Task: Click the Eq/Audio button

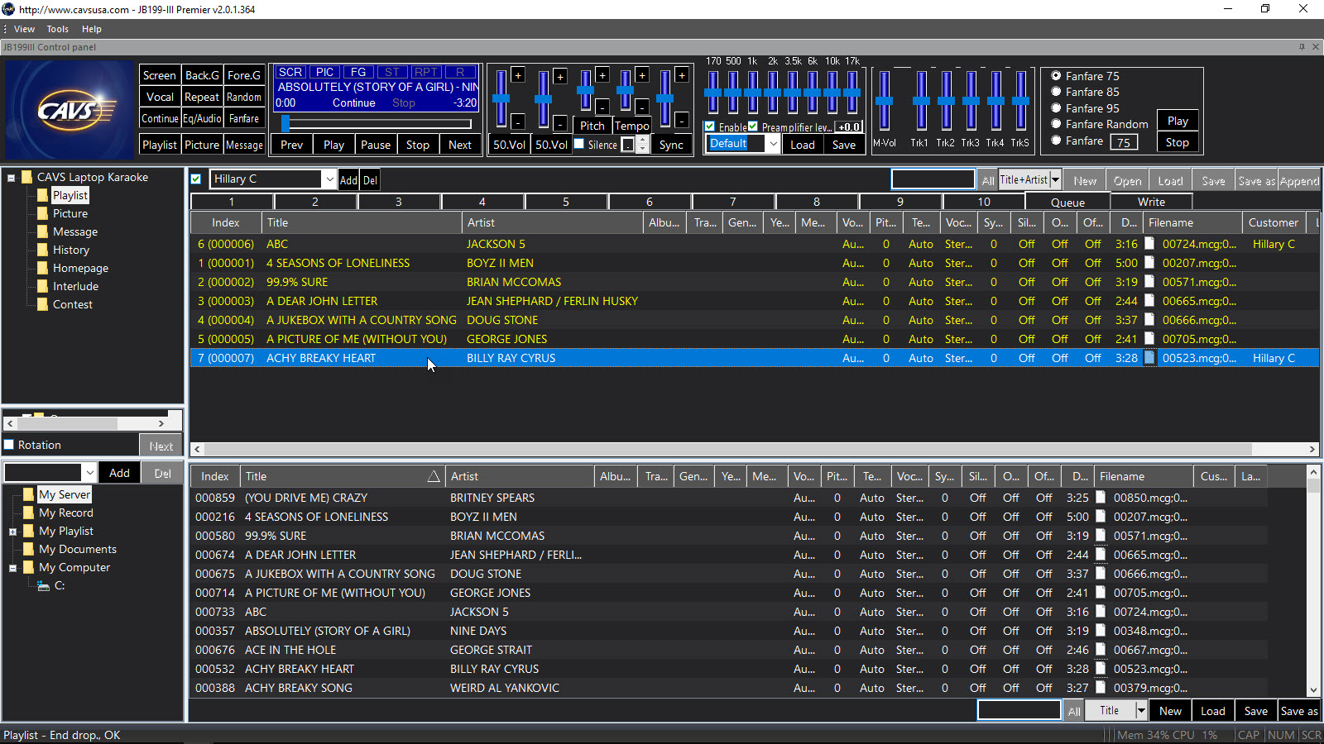Action: (x=202, y=118)
